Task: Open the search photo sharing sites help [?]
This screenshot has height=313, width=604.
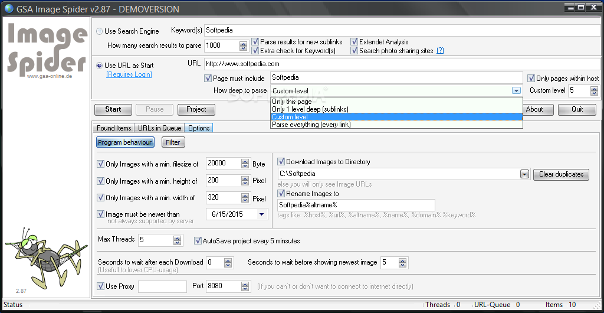Action: [x=440, y=51]
